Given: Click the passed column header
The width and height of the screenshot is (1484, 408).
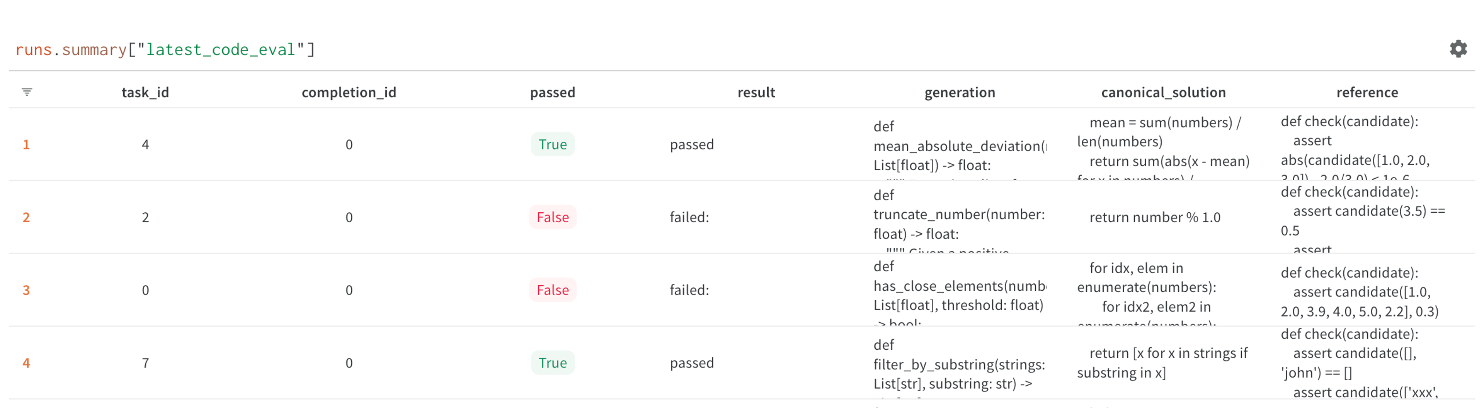Looking at the screenshot, I should pyautogui.click(x=553, y=92).
